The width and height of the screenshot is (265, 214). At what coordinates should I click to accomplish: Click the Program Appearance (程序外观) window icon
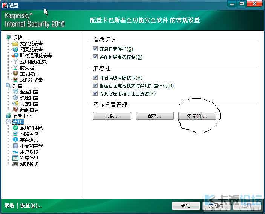coord(15,158)
